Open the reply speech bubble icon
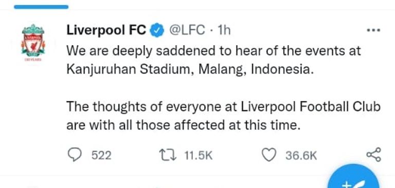The image size is (395, 188). [75, 155]
